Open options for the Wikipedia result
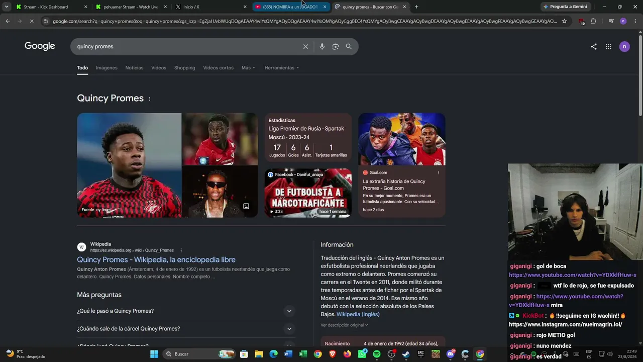643x362 pixels. tap(181, 250)
